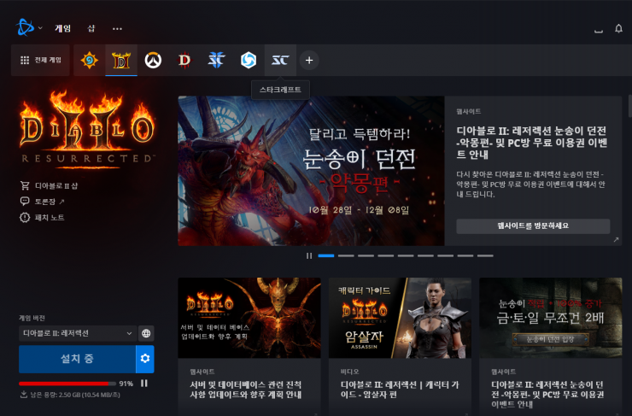
Task: Select the StarCraft game icon
Action: [x=280, y=61]
